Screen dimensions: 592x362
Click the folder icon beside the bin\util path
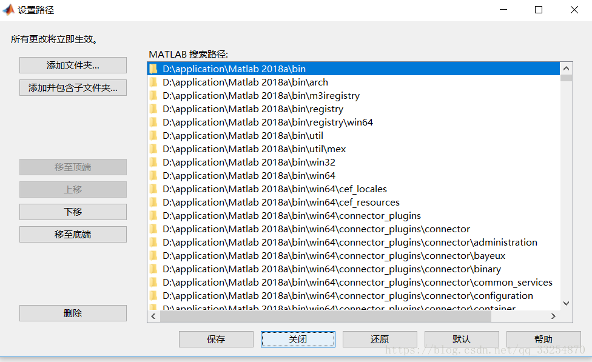tap(153, 135)
